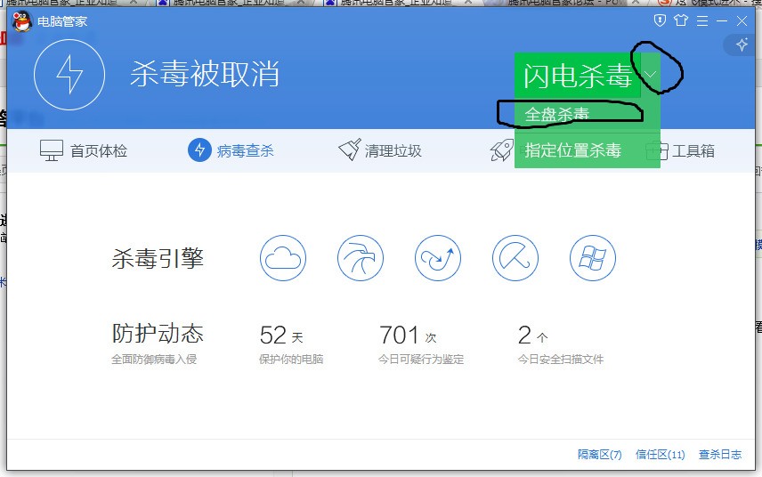This screenshot has width=762, height=477.
Task: Click the rocket acceleration icon
Action: tap(501, 150)
